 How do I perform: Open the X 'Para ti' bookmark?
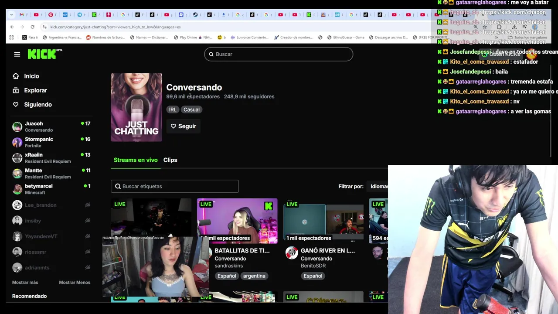coord(30,38)
